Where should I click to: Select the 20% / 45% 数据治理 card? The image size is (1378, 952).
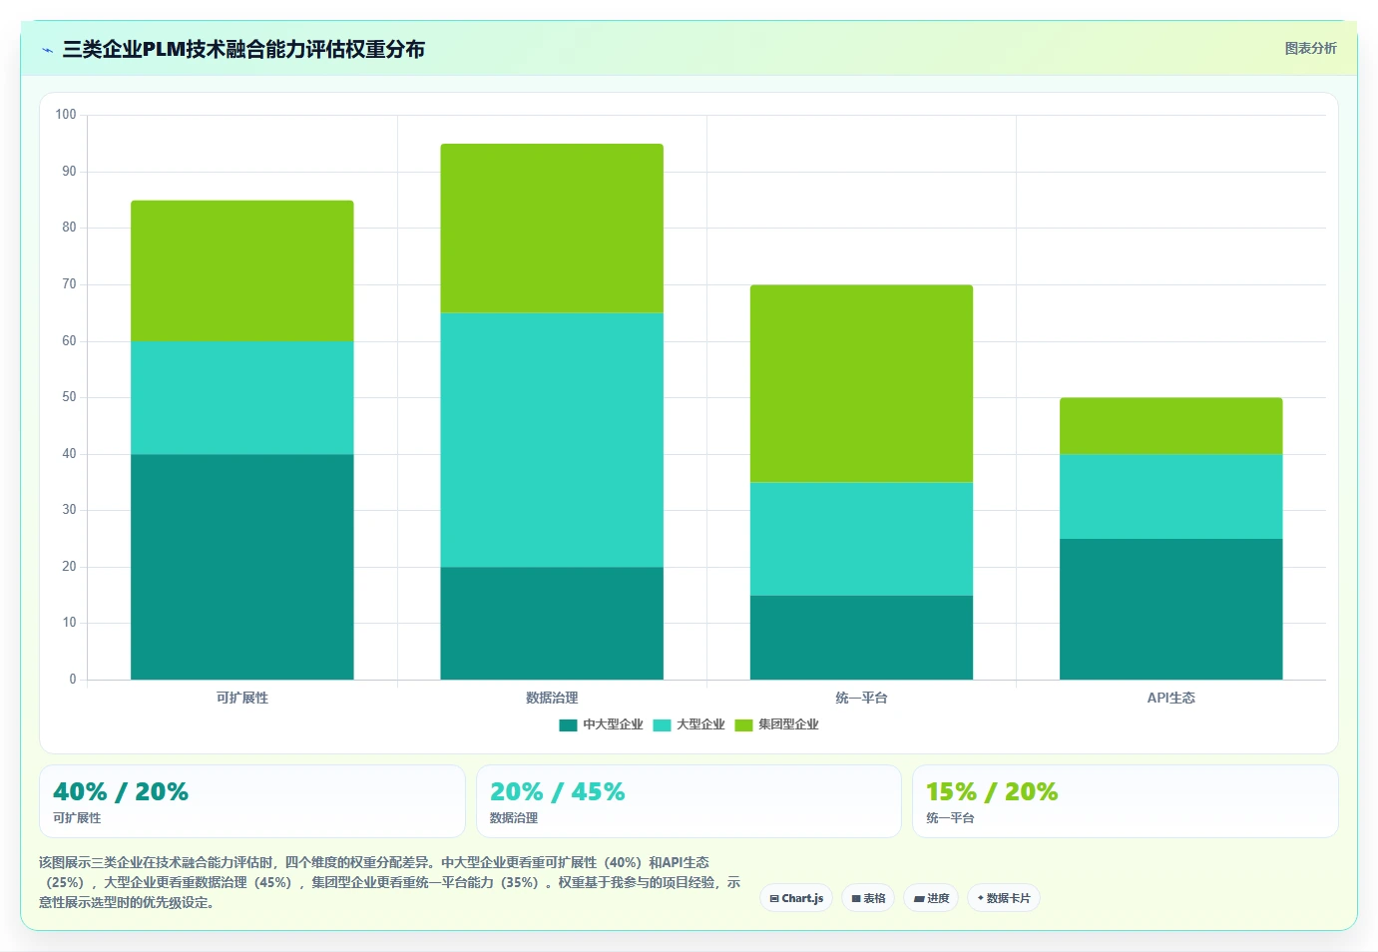click(689, 801)
